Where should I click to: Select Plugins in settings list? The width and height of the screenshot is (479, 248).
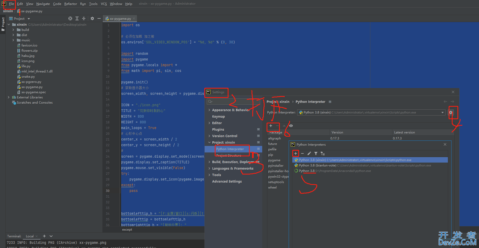[x=218, y=130]
